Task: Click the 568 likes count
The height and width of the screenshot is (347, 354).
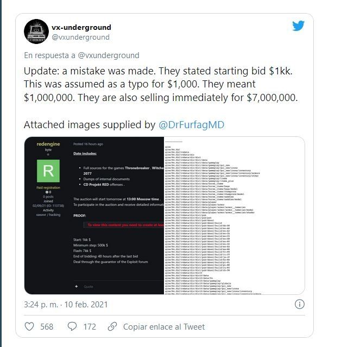Action: 47,327
